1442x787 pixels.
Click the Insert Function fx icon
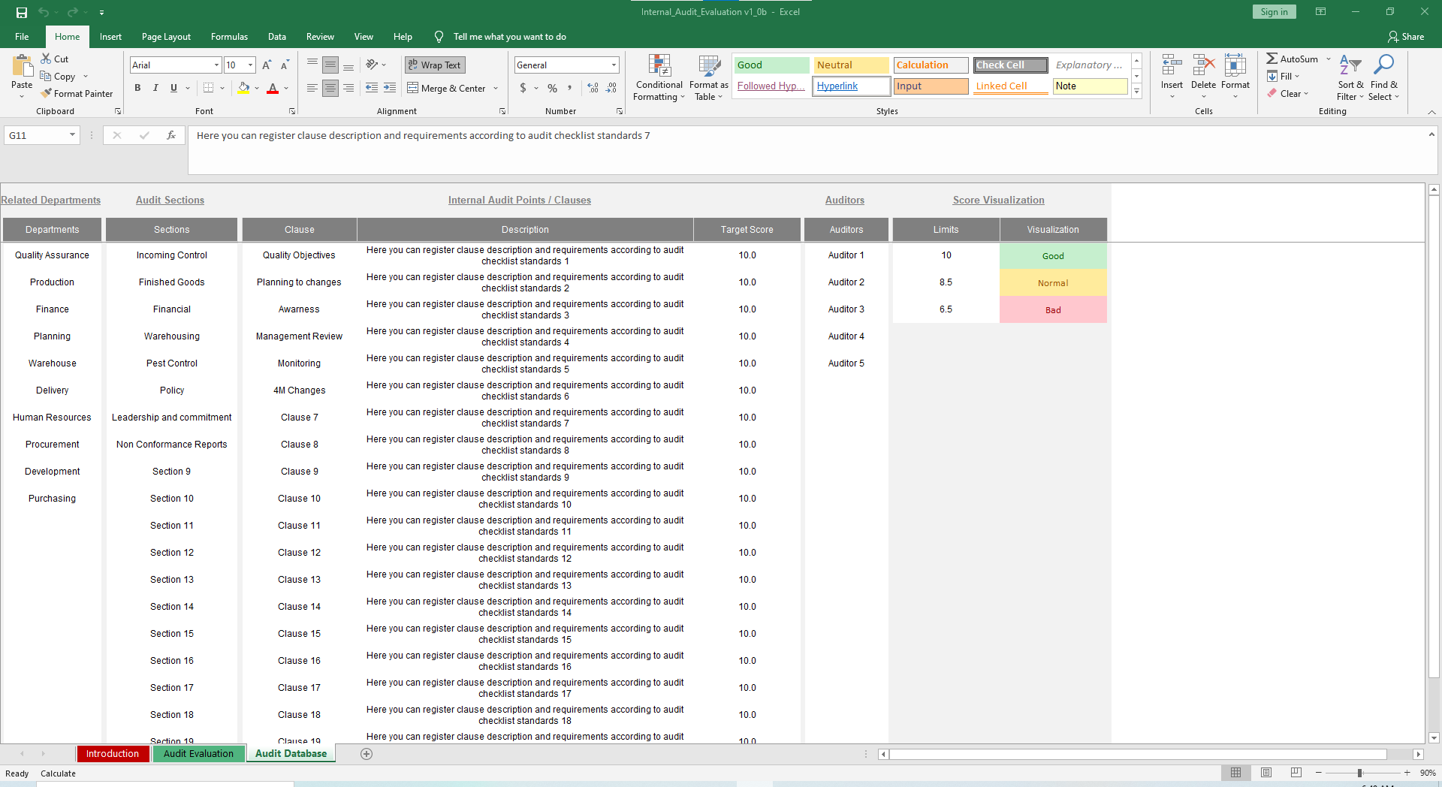(x=171, y=135)
